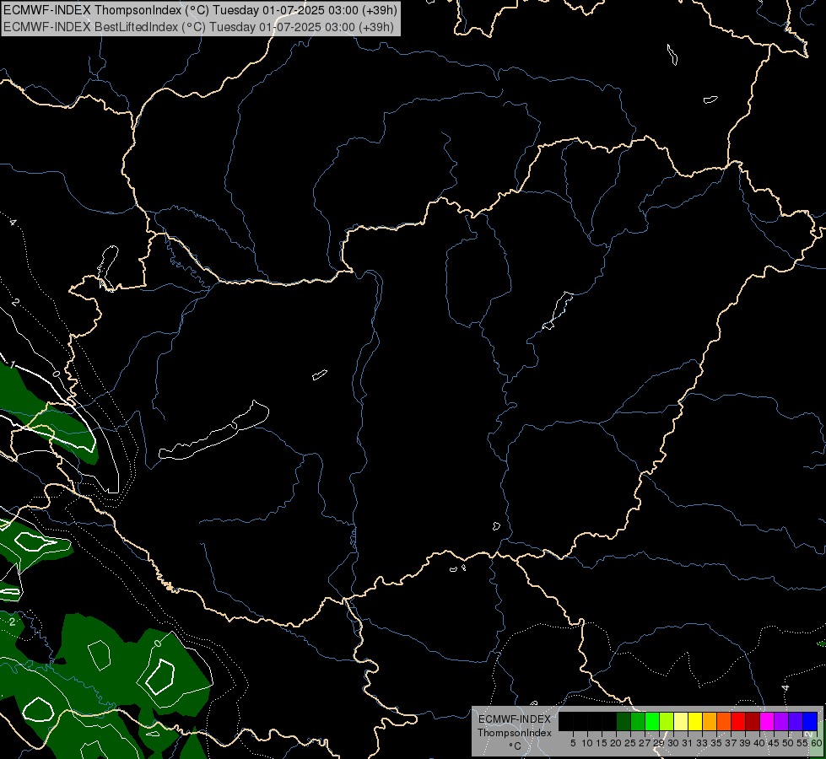The width and height of the screenshot is (826, 759).
Task: Click the legend tick value 40
Action: (759, 743)
